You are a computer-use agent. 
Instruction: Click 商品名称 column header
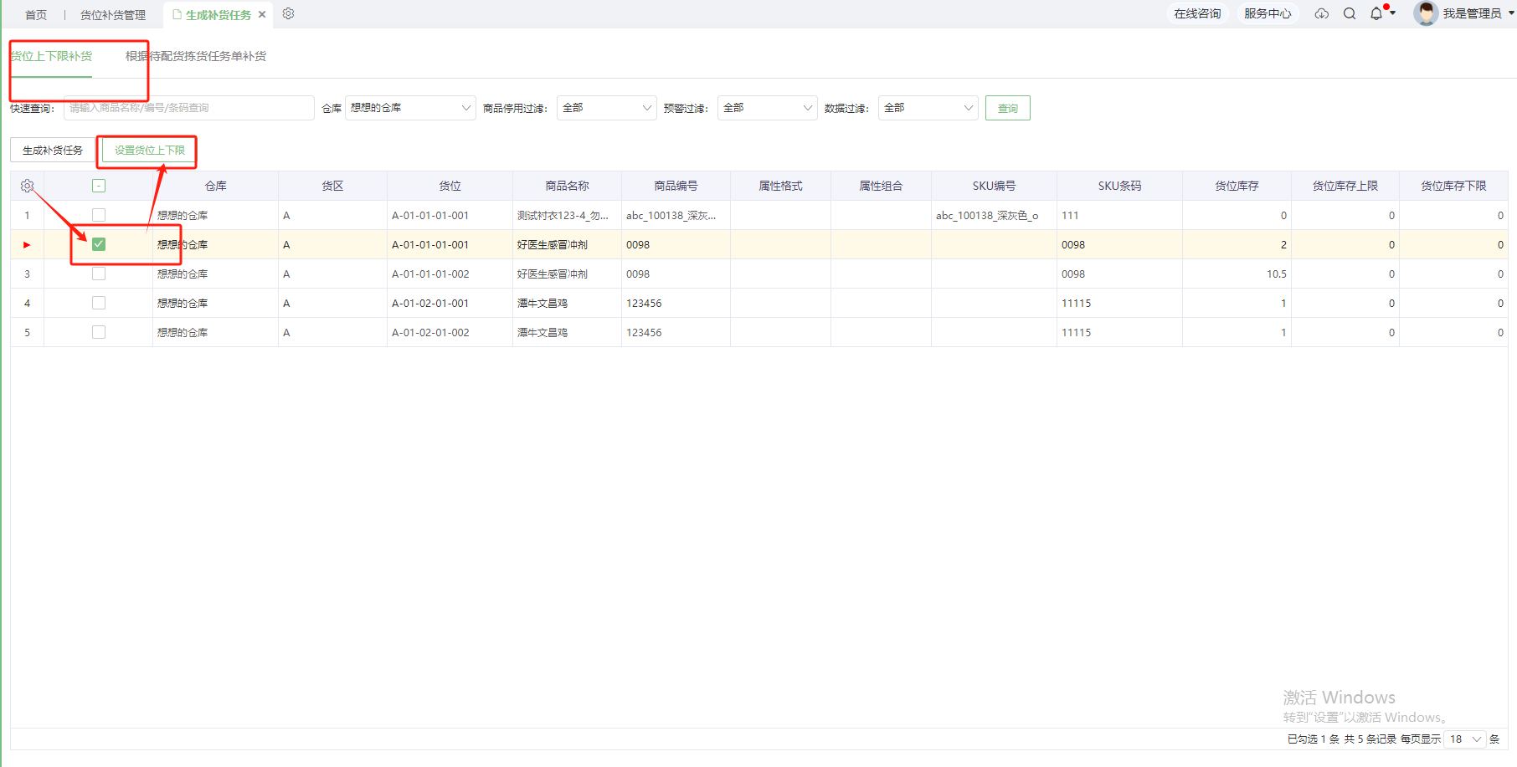(x=568, y=186)
